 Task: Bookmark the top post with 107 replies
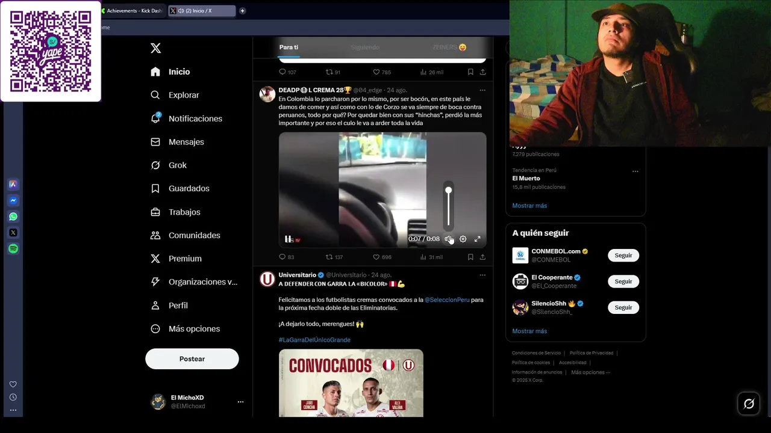point(470,72)
